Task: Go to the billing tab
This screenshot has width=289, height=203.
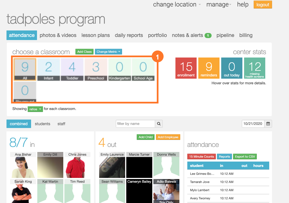Action: (246, 35)
